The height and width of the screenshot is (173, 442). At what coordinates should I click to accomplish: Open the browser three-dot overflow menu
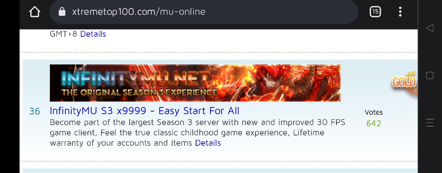pos(400,11)
